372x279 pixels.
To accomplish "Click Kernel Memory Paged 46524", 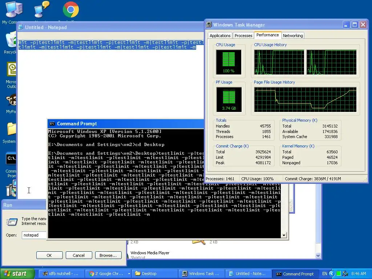I will coord(332,157).
